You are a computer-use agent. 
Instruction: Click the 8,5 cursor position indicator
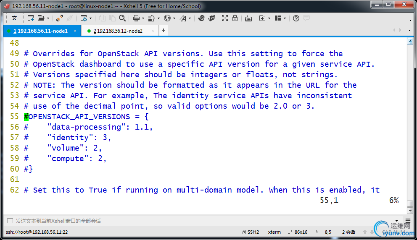click(x=324, y=232)
